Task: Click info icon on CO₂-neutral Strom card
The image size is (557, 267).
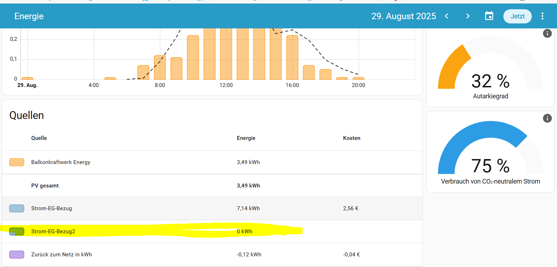Action: tap(547, 118)
